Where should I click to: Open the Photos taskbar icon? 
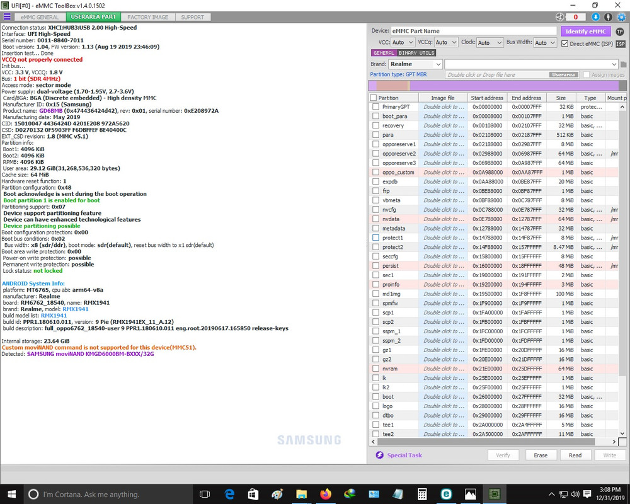coord(470,494)
